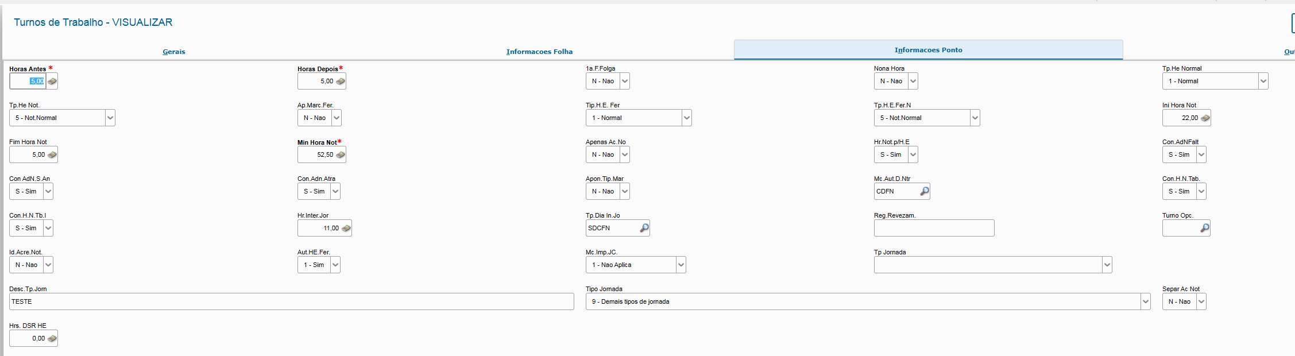Expand the Separ Ac Not dropdown
1295x356 pixels.
pyautogui.click(x=1201, y=302)
